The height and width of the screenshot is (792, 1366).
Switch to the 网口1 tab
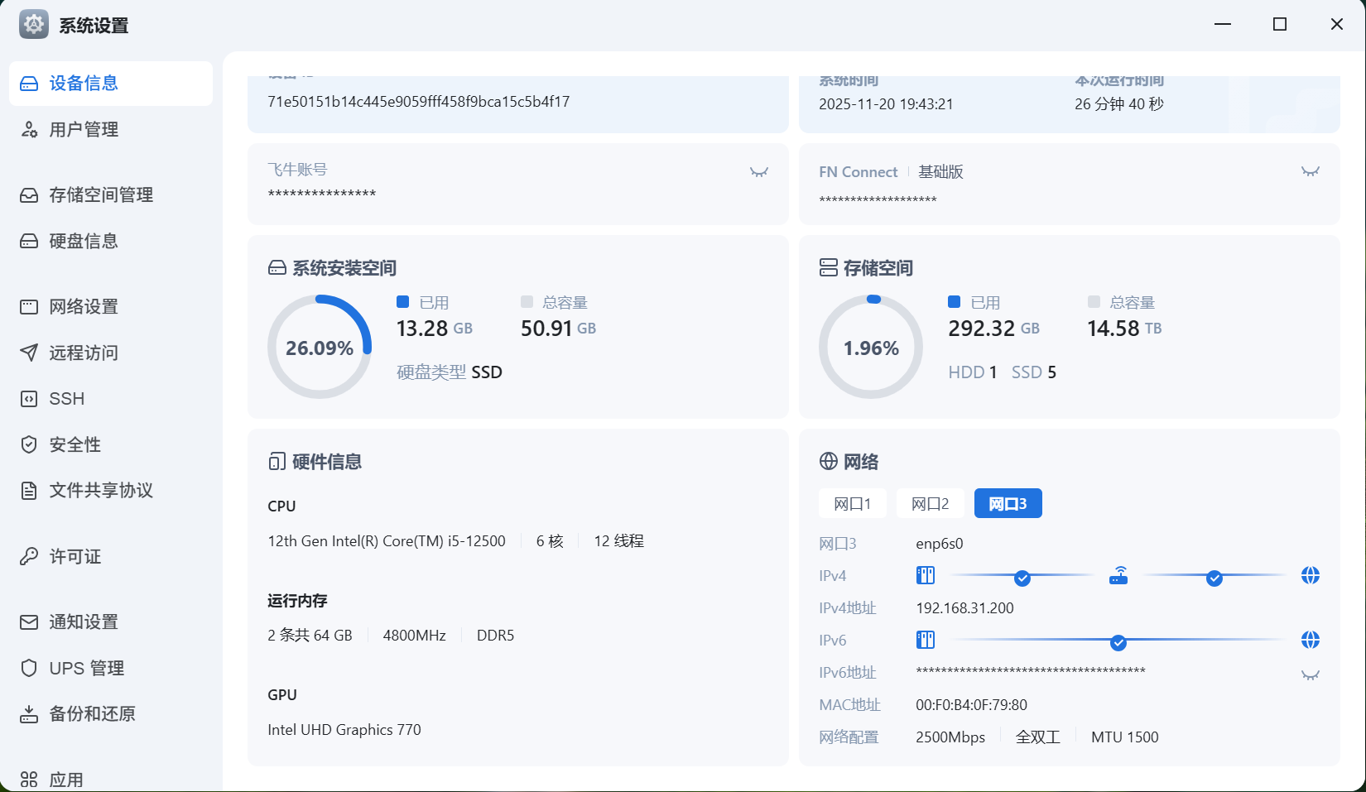pos(852,503)
